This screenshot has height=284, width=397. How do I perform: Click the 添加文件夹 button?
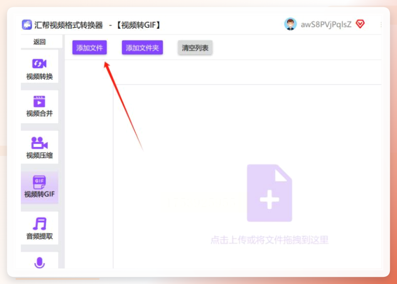pos(142,48)
